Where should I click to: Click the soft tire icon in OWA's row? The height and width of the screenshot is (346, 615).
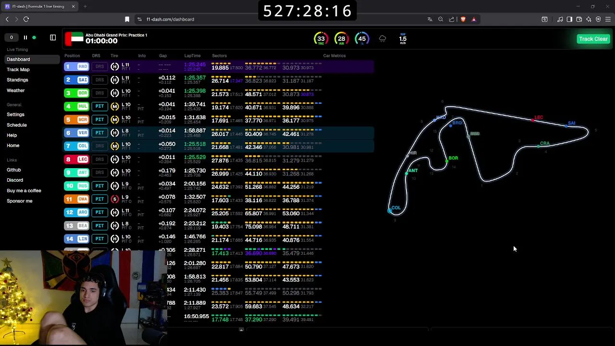coord(114,199)
